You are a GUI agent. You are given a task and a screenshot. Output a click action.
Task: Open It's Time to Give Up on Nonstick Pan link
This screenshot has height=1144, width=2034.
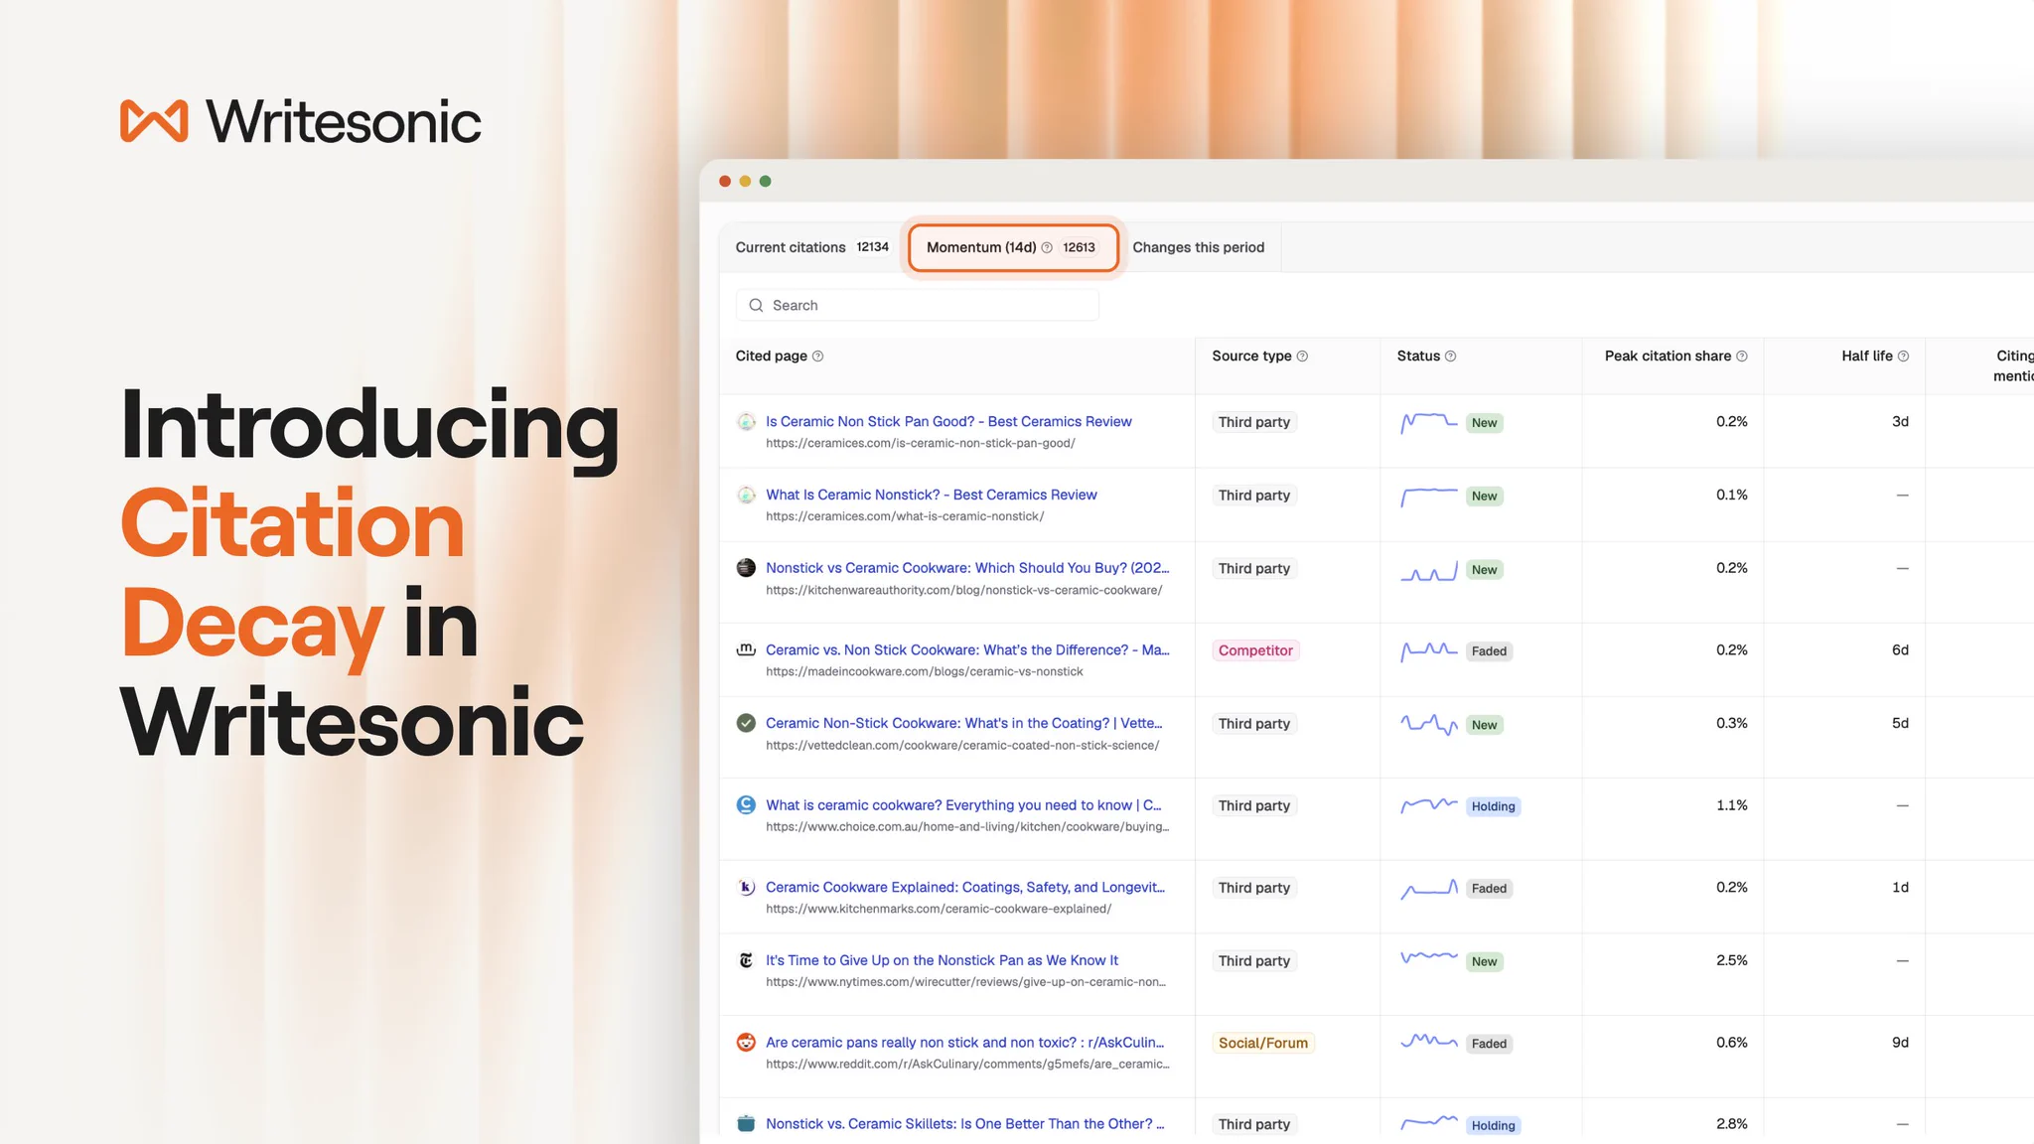pos(942,960)
